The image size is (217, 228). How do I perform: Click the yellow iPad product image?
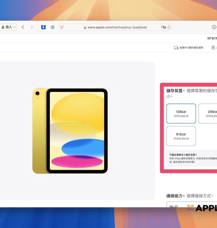(70, 131)
